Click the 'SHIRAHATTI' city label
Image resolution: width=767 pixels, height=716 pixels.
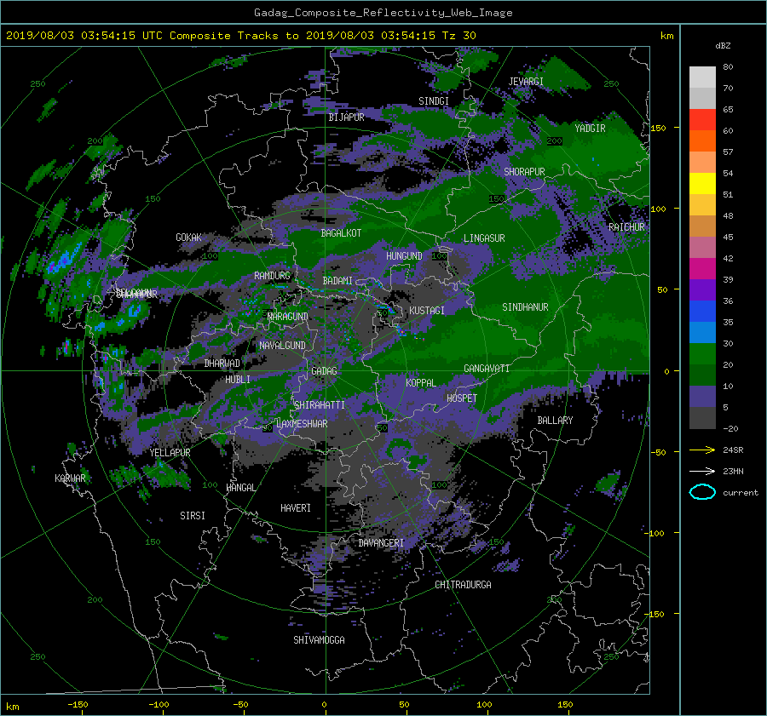[x=320, y=405]
